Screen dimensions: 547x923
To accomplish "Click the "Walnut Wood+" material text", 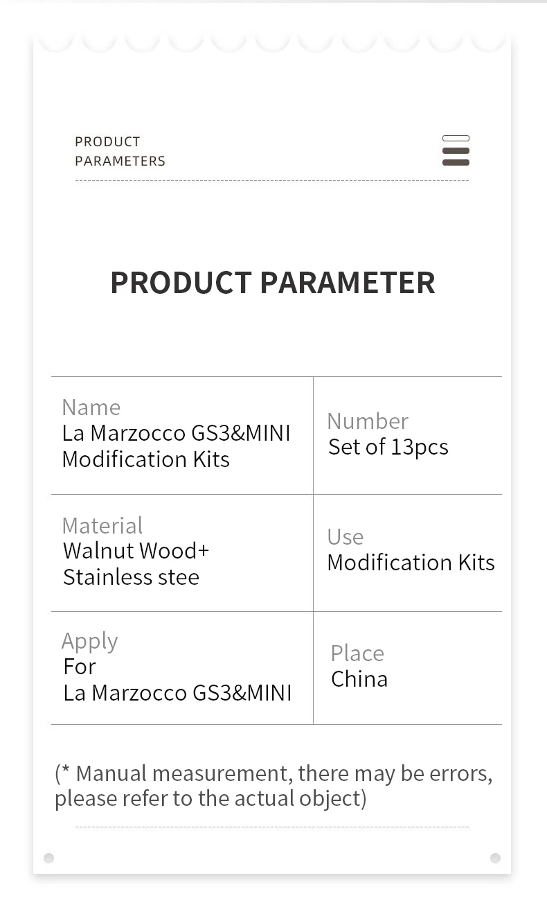I will 136,551.
